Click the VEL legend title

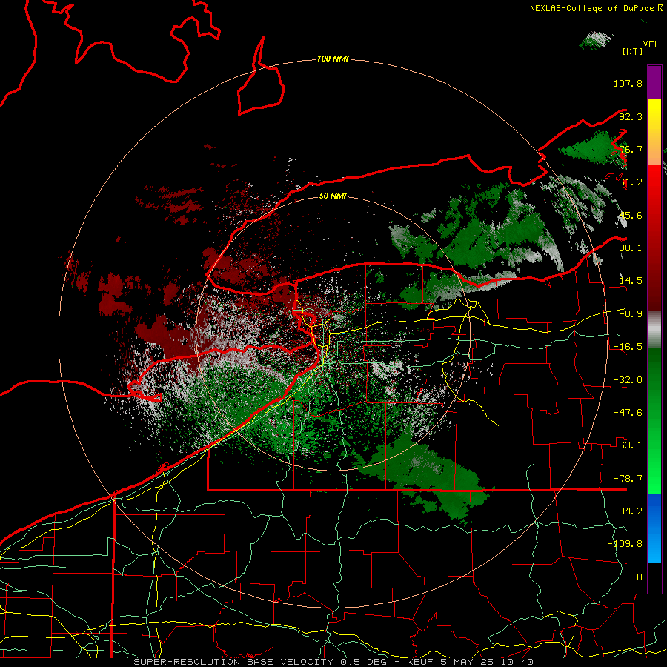point(651,44)
